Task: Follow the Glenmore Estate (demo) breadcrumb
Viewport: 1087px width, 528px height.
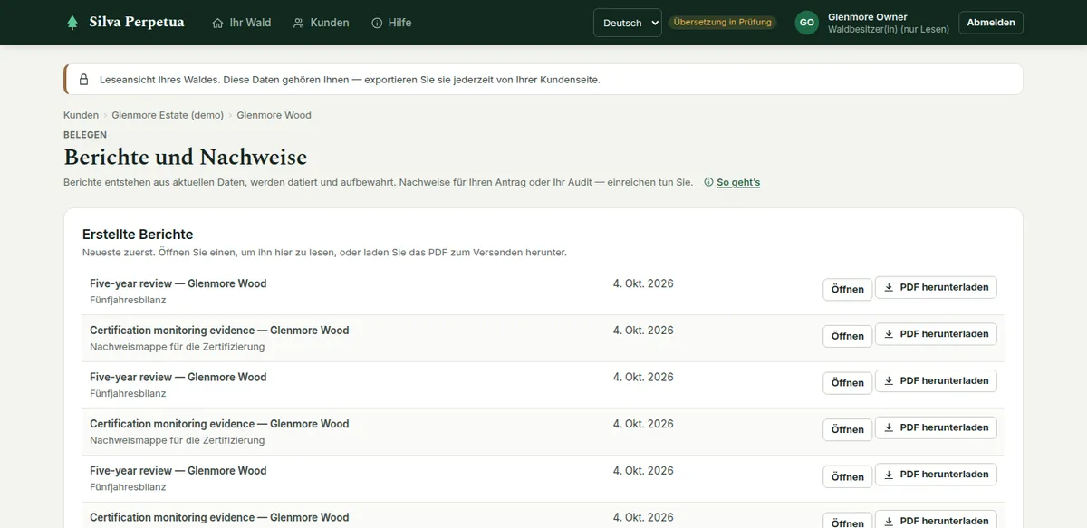Action: point(168,115)
